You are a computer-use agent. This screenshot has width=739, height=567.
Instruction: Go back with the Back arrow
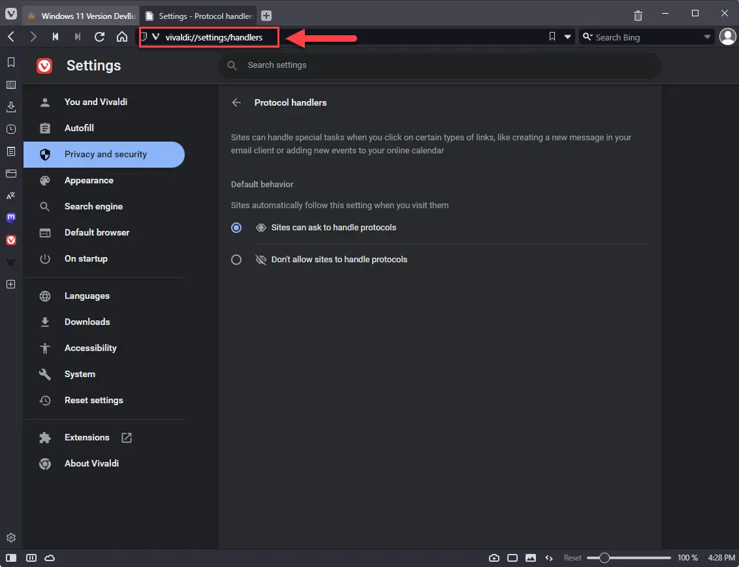pyautogui.click(x=11, y=37)
